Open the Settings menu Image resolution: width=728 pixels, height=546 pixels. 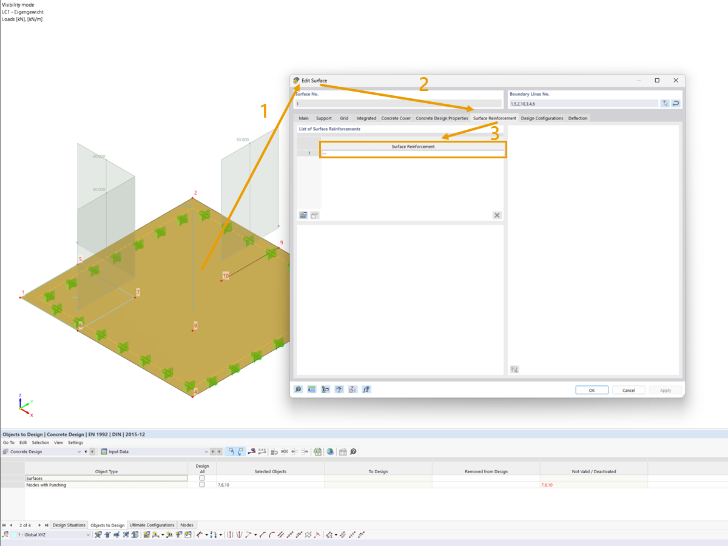(76, 443)
